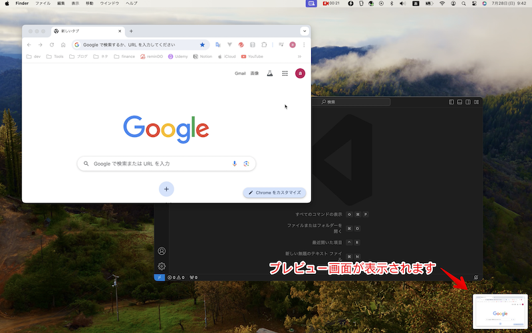Go forward with Chrome's forward arrow
This screenshot has height=333, width=532.
(x=41, y=45)
